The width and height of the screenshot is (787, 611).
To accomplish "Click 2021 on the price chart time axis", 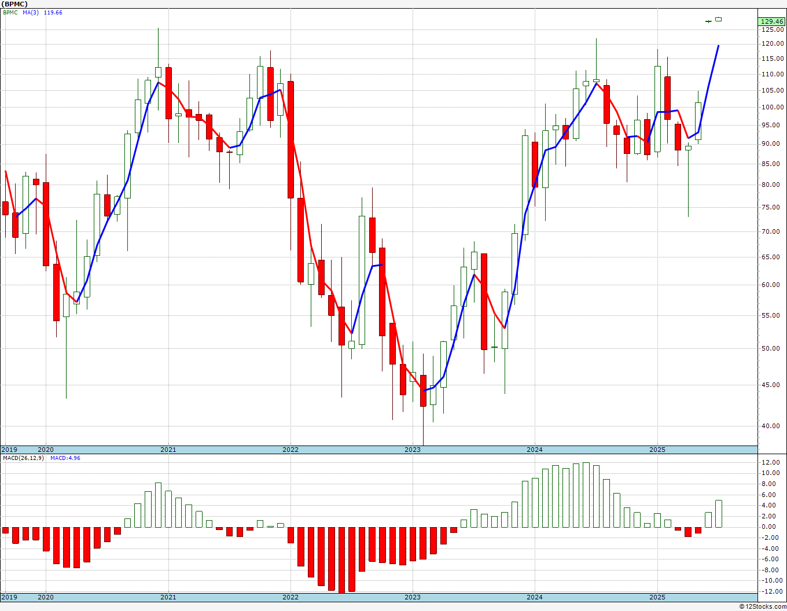I will point(168,450).
